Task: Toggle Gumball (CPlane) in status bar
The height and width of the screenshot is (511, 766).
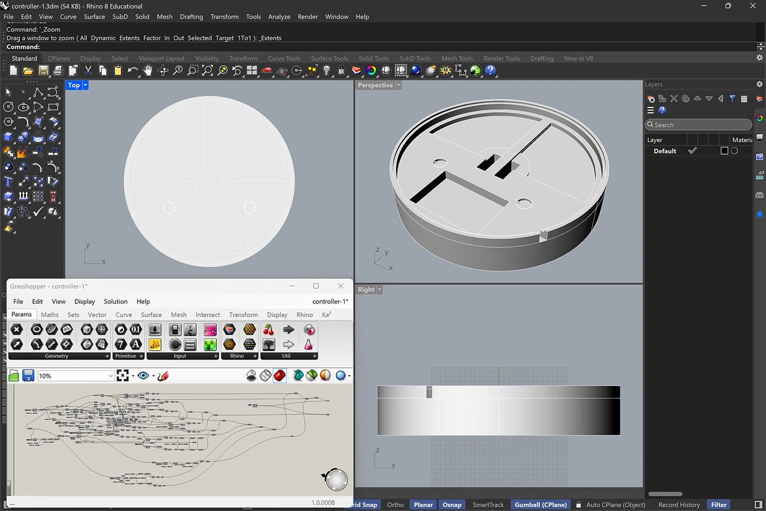Action: point(540,505)
